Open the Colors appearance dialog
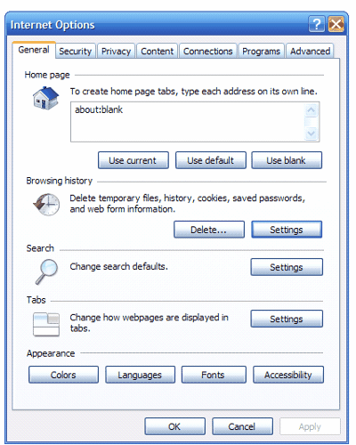This screenshot has height=445, width=356. [x=63, y=375]
